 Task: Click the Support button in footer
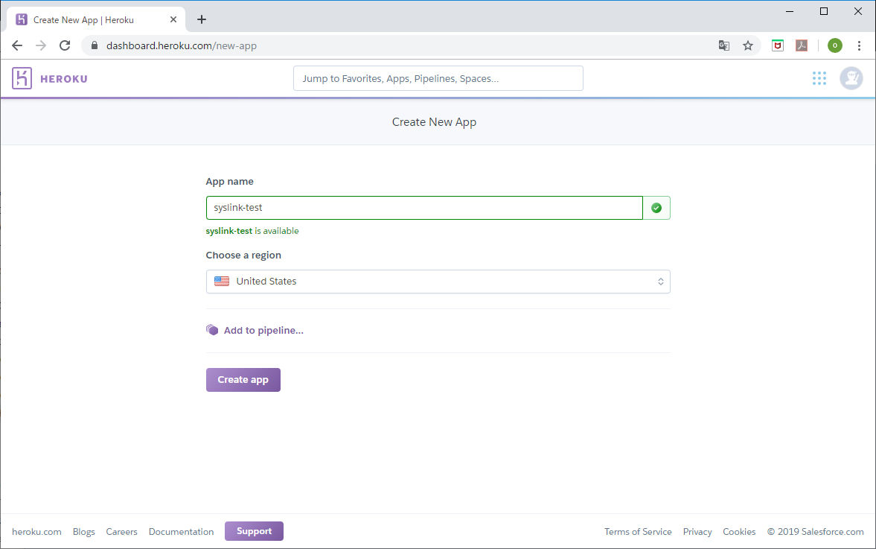(x=255, y=531)
